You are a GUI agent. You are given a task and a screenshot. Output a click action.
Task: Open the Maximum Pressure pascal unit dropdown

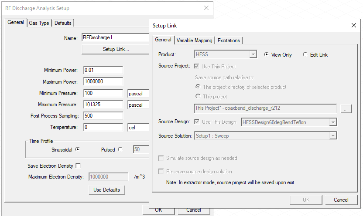point(138,105)
